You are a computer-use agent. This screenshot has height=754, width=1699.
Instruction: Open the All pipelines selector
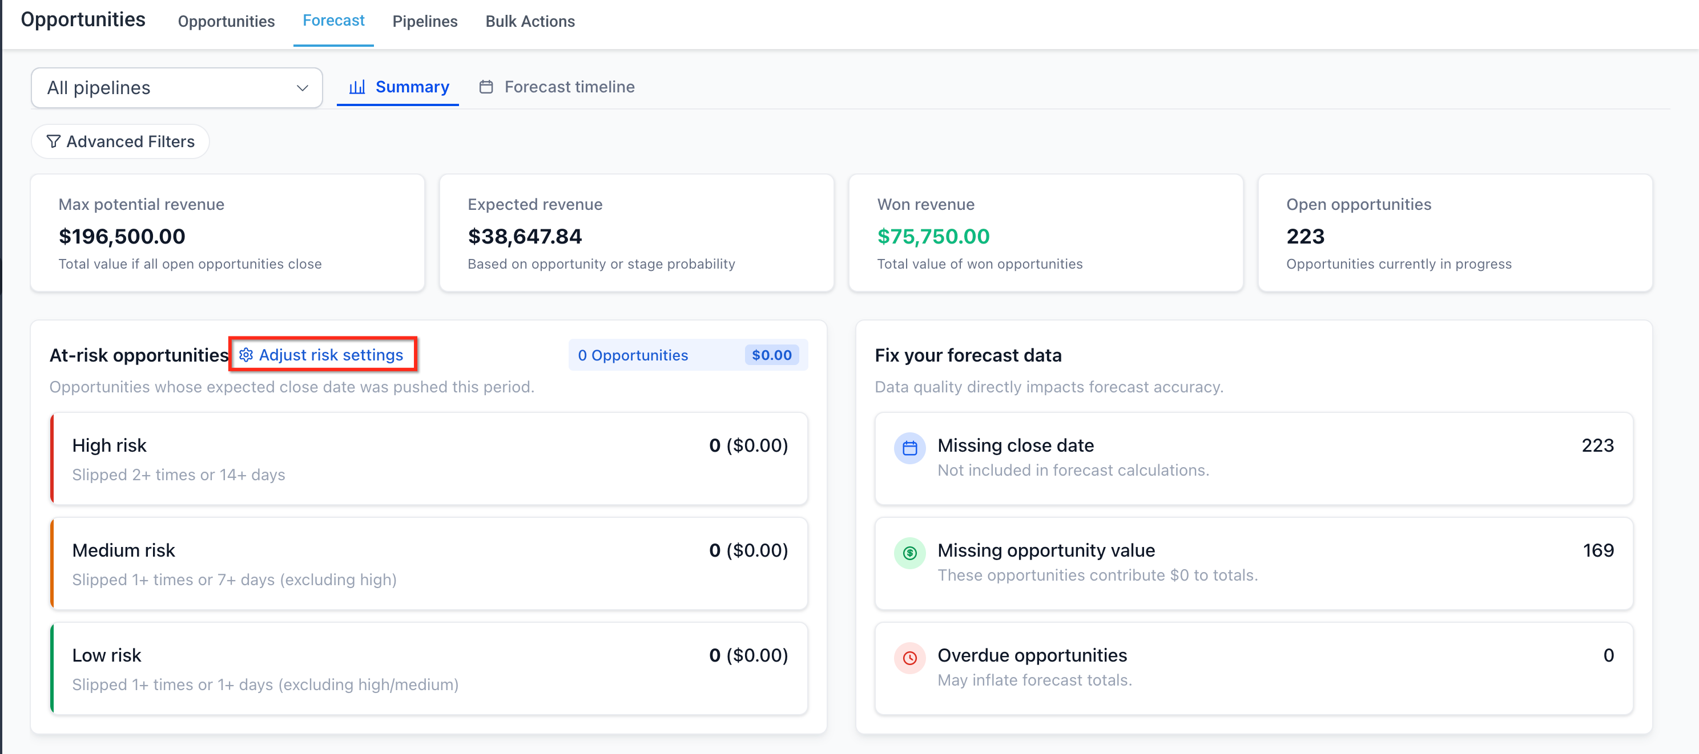tap(165, 88)
